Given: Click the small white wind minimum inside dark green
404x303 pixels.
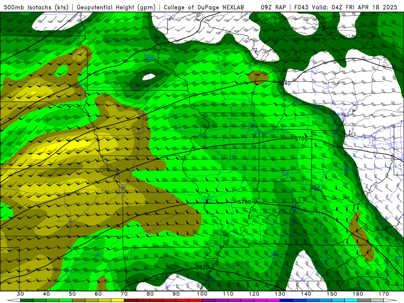Looking at the screenshot, I should (x=149, y=77).
